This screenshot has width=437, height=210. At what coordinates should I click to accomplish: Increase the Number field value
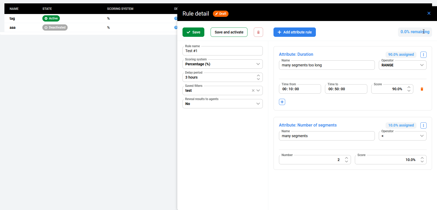347,158
